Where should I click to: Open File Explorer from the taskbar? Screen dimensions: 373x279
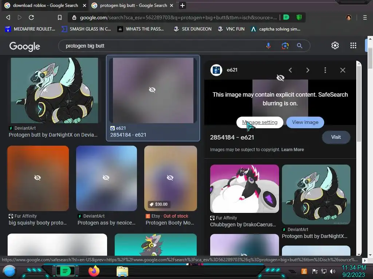click(x=122, y=271)
